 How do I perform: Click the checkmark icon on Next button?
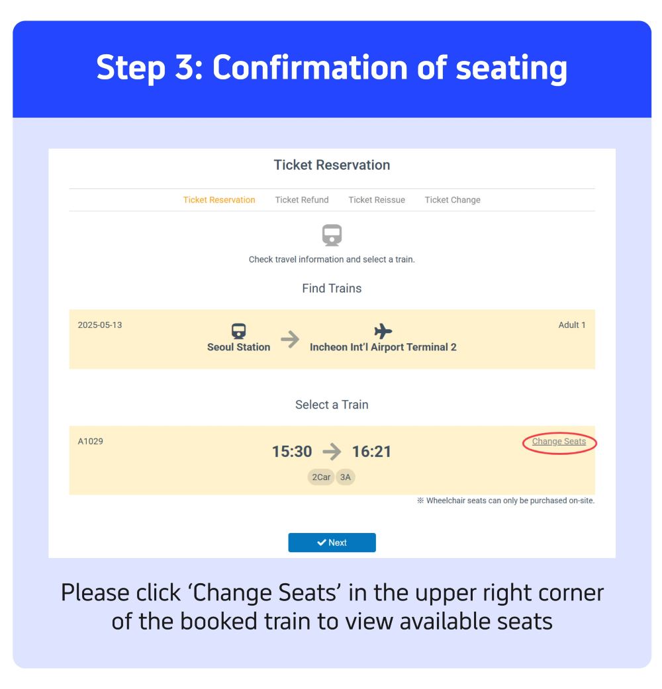tap(321, 542)
